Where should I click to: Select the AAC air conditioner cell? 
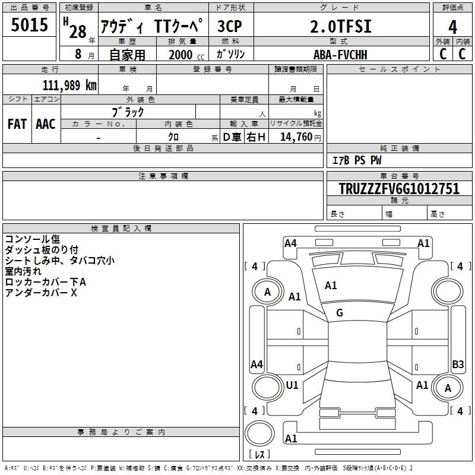pyautogui.click(x=46, y=123)
